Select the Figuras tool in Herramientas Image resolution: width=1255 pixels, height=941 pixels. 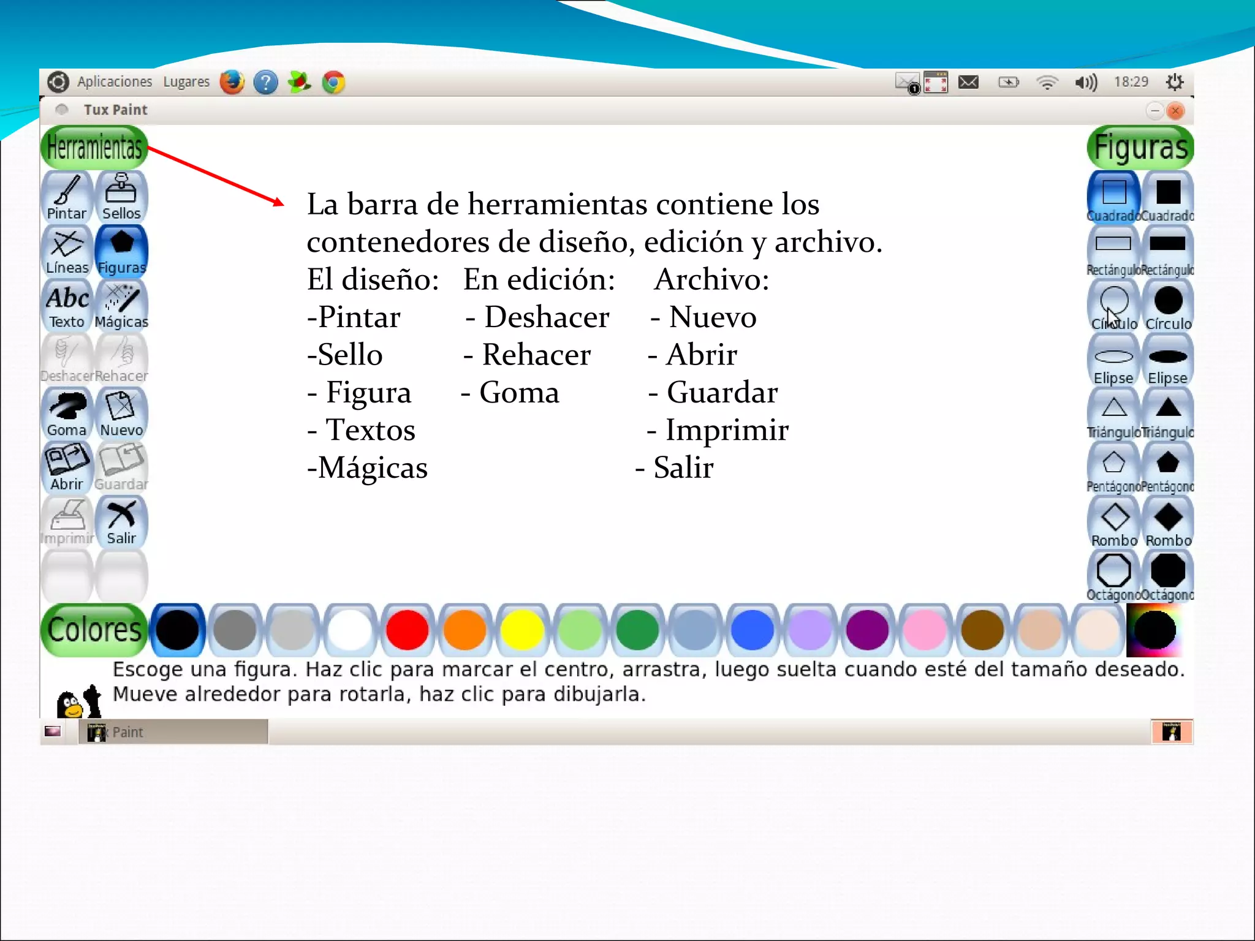pos(121,251)
